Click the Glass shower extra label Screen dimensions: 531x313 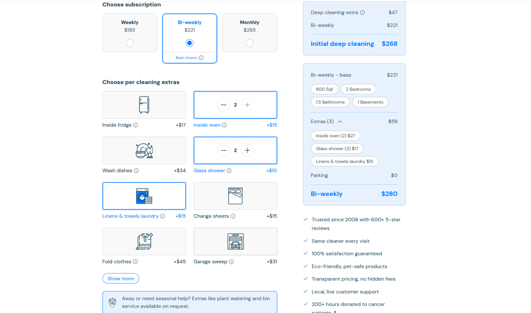click(209, 171)
